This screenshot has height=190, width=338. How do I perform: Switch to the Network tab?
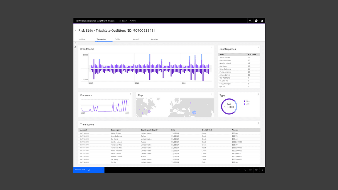(136, 39)
